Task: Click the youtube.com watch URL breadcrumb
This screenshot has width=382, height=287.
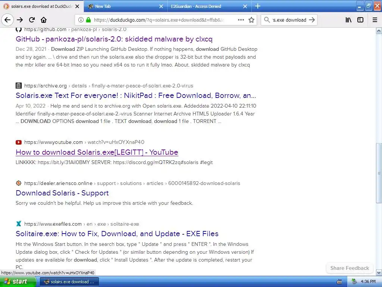Action: (84, 142)
